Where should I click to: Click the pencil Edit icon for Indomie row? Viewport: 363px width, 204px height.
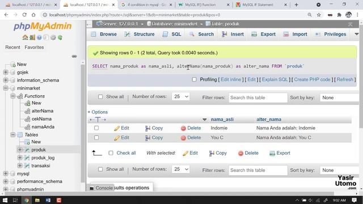point(117,129)
